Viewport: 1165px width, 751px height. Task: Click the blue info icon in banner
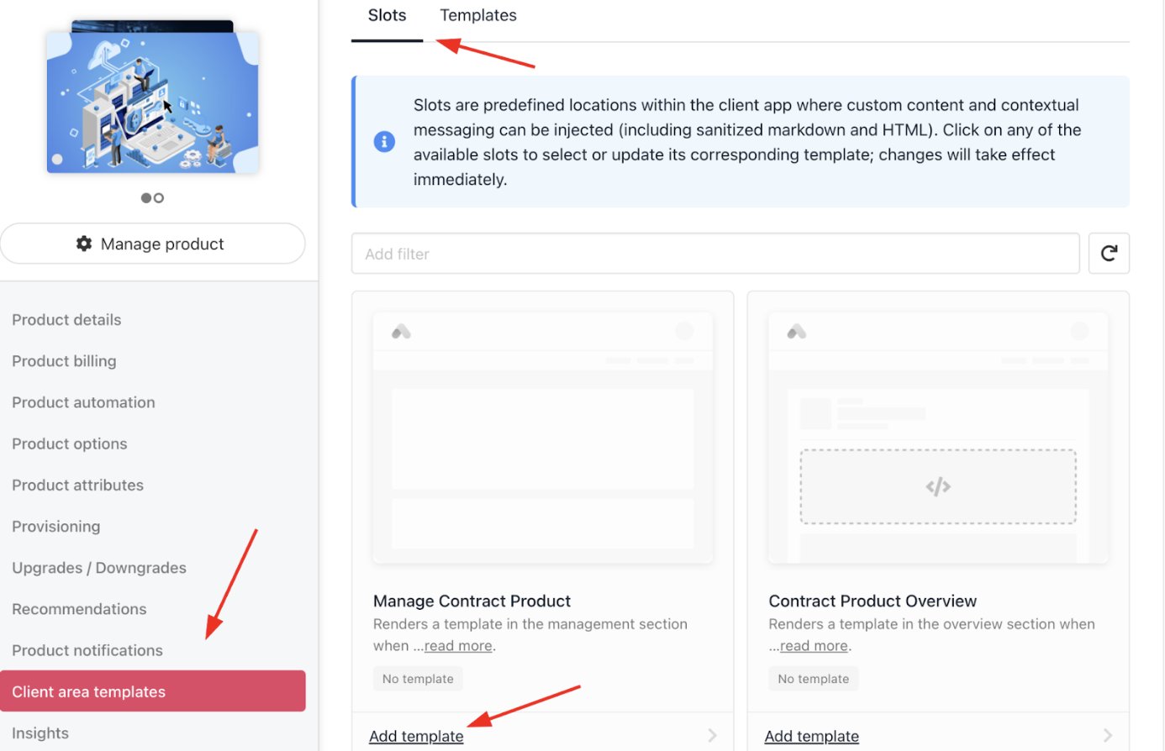384,141
